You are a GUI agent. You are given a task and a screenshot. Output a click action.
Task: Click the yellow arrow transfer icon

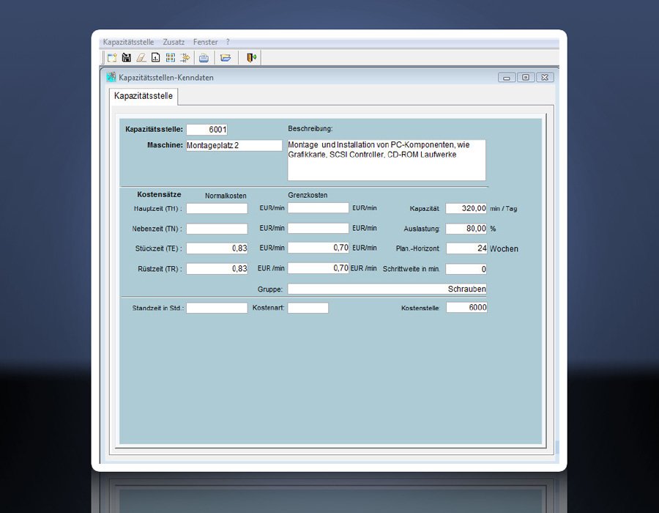coord(185,58)
